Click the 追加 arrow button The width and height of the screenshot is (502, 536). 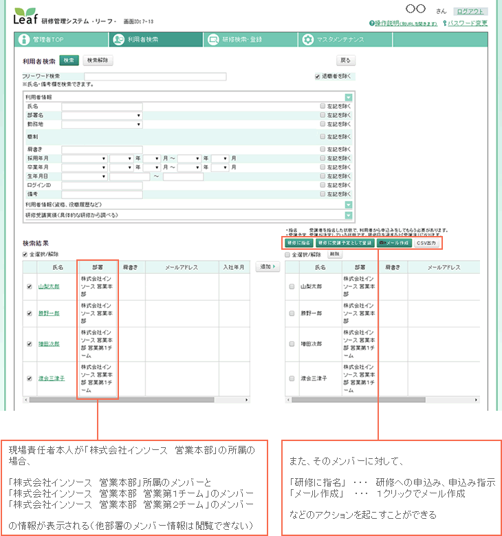pos(268,267)
